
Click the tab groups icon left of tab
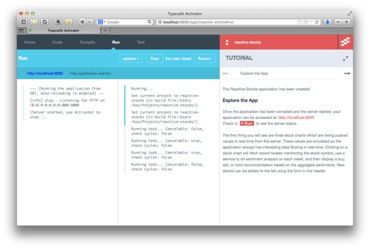pyautogui.click(x=21, y=31)
